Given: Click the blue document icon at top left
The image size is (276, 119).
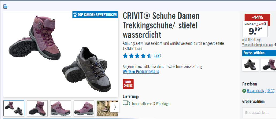Looking at the screenshot, I should 5,6.
